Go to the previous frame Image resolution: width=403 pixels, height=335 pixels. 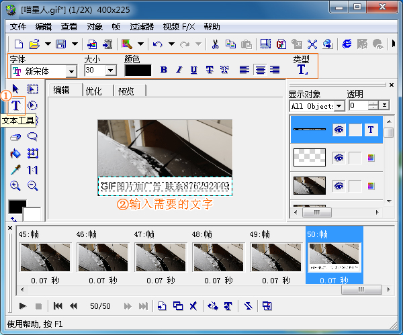(x=74, y=306)
